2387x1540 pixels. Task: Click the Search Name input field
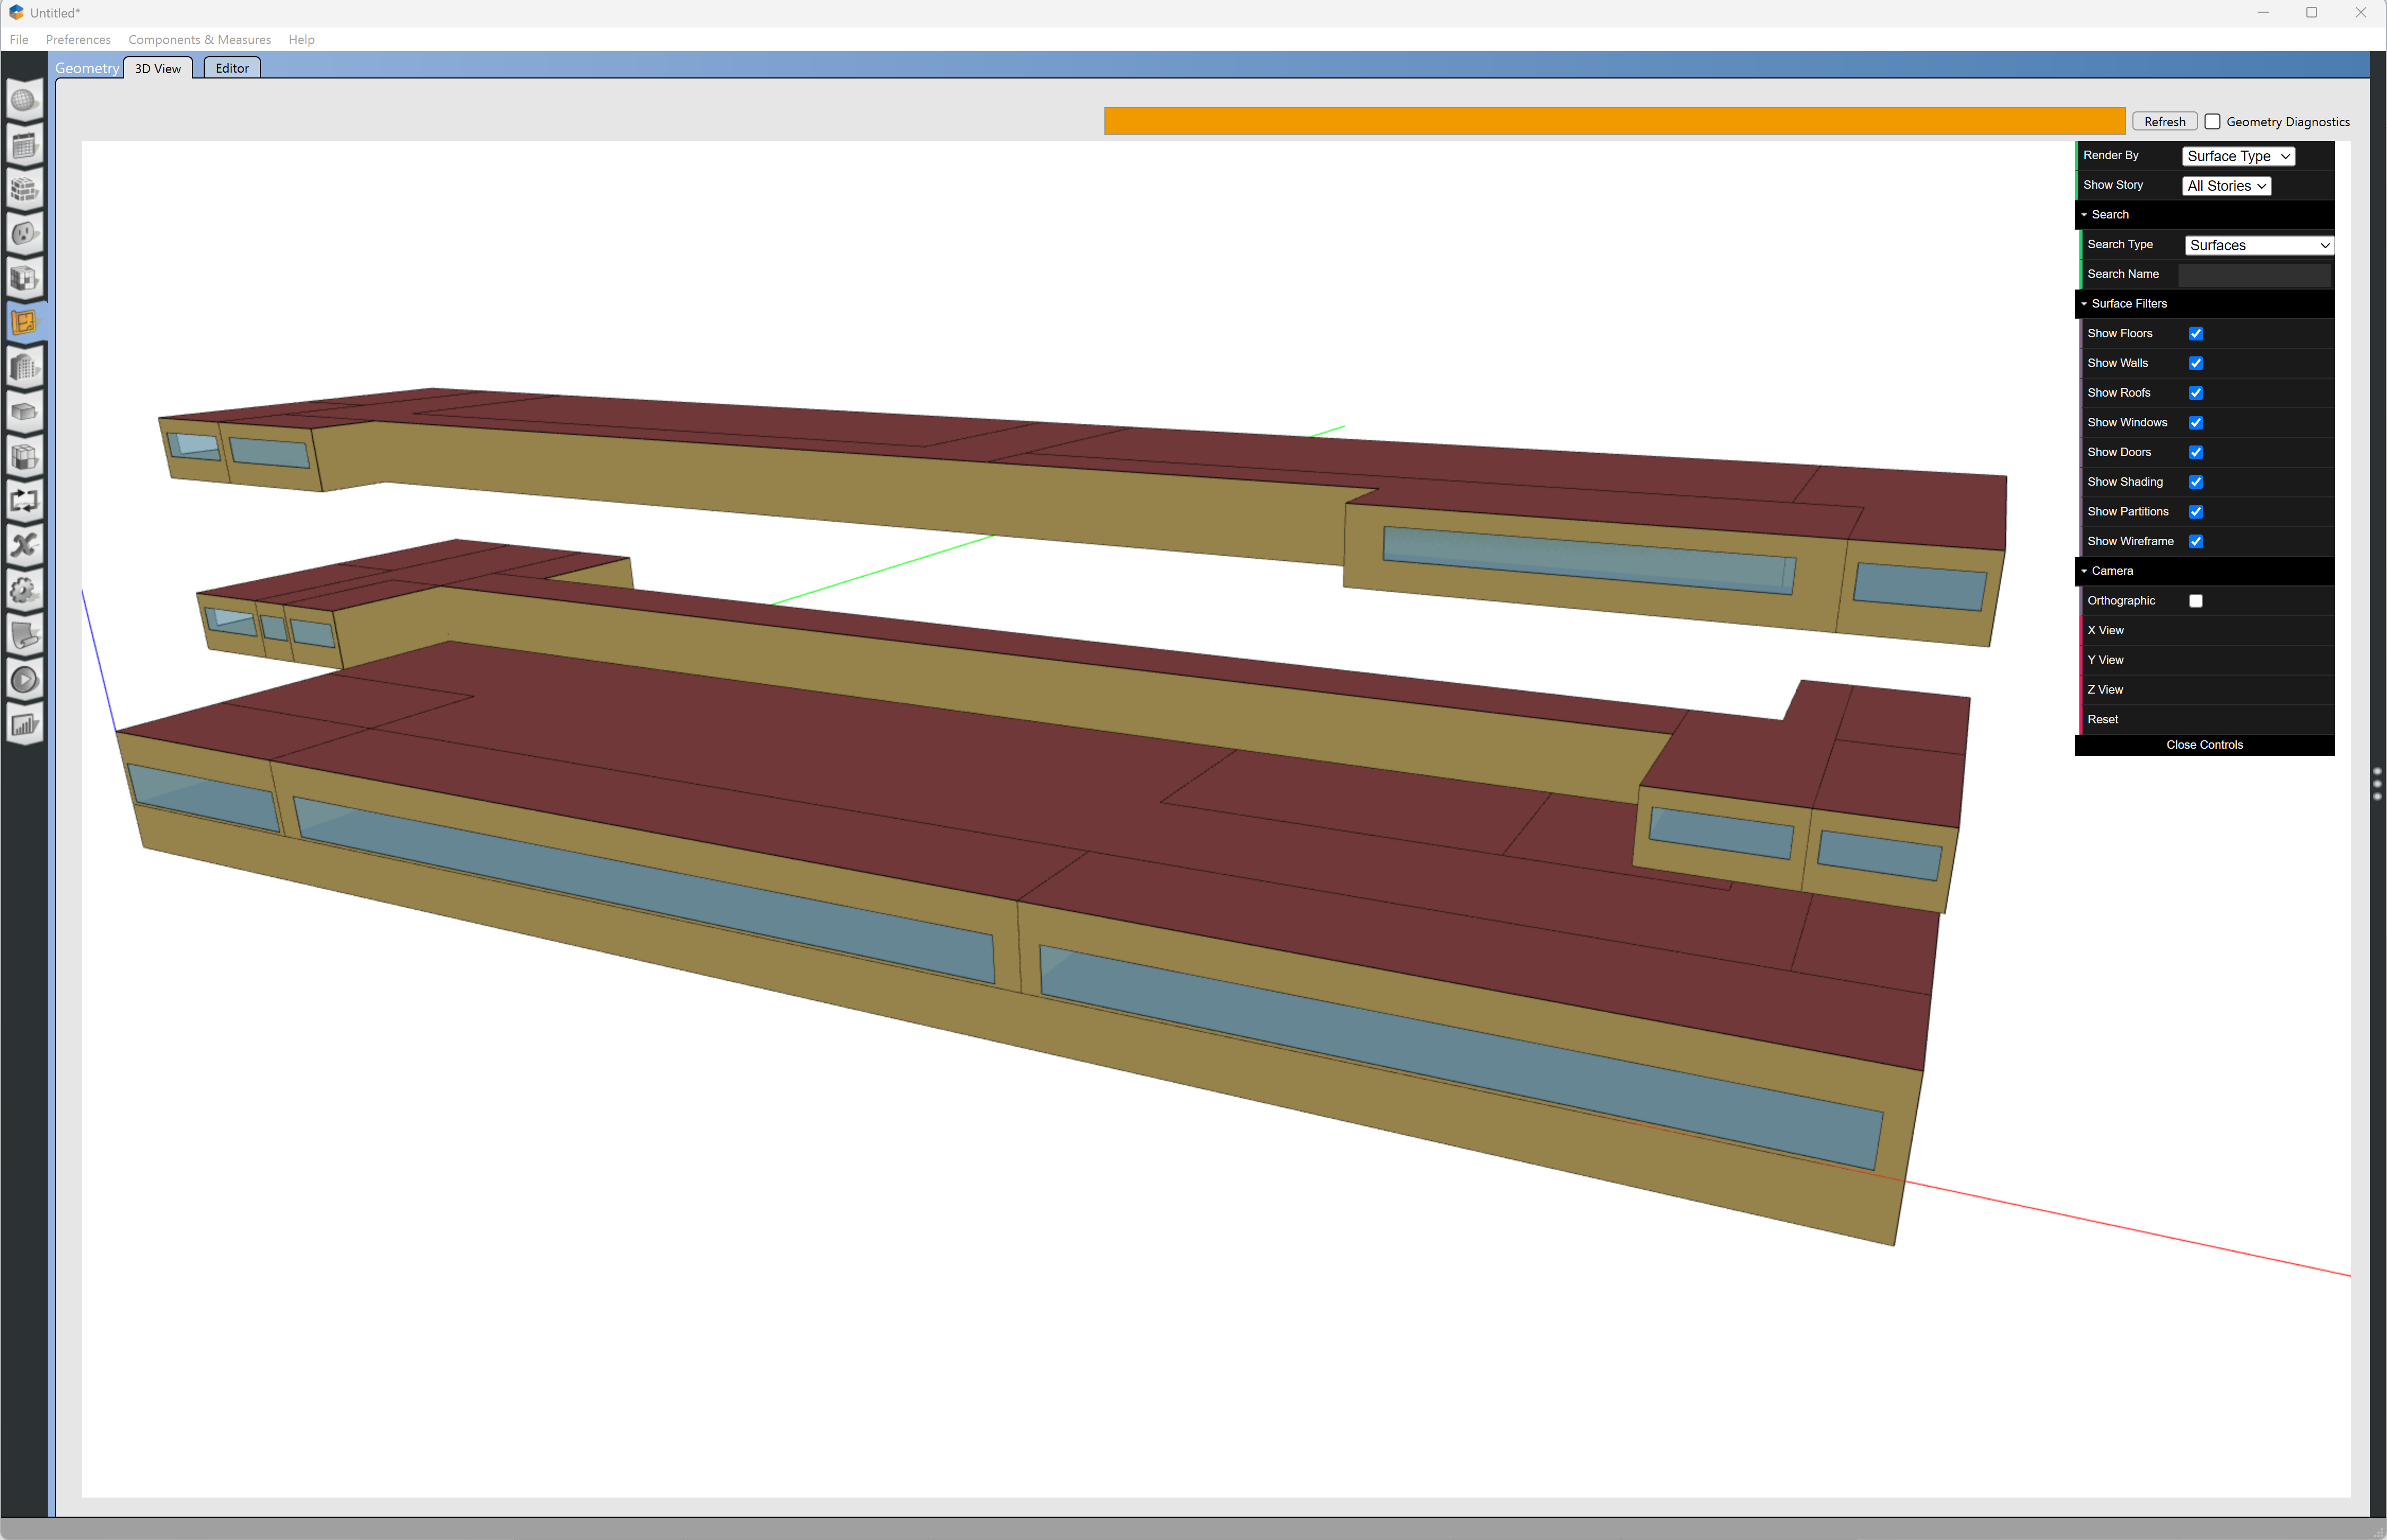click(2254, 275)
